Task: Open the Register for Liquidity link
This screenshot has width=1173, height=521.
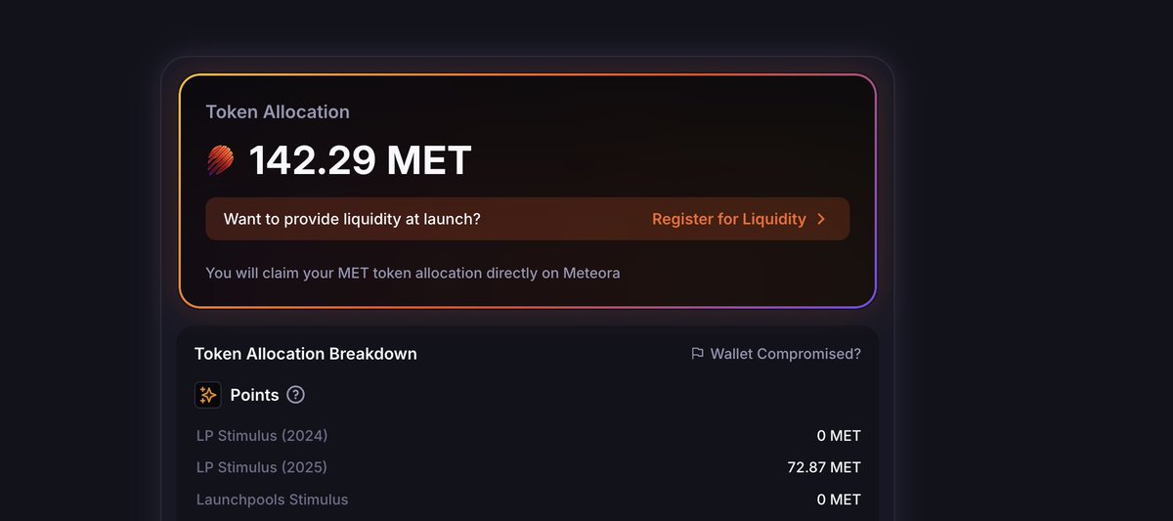Action: pyautogui.click(x=728, y=219)
